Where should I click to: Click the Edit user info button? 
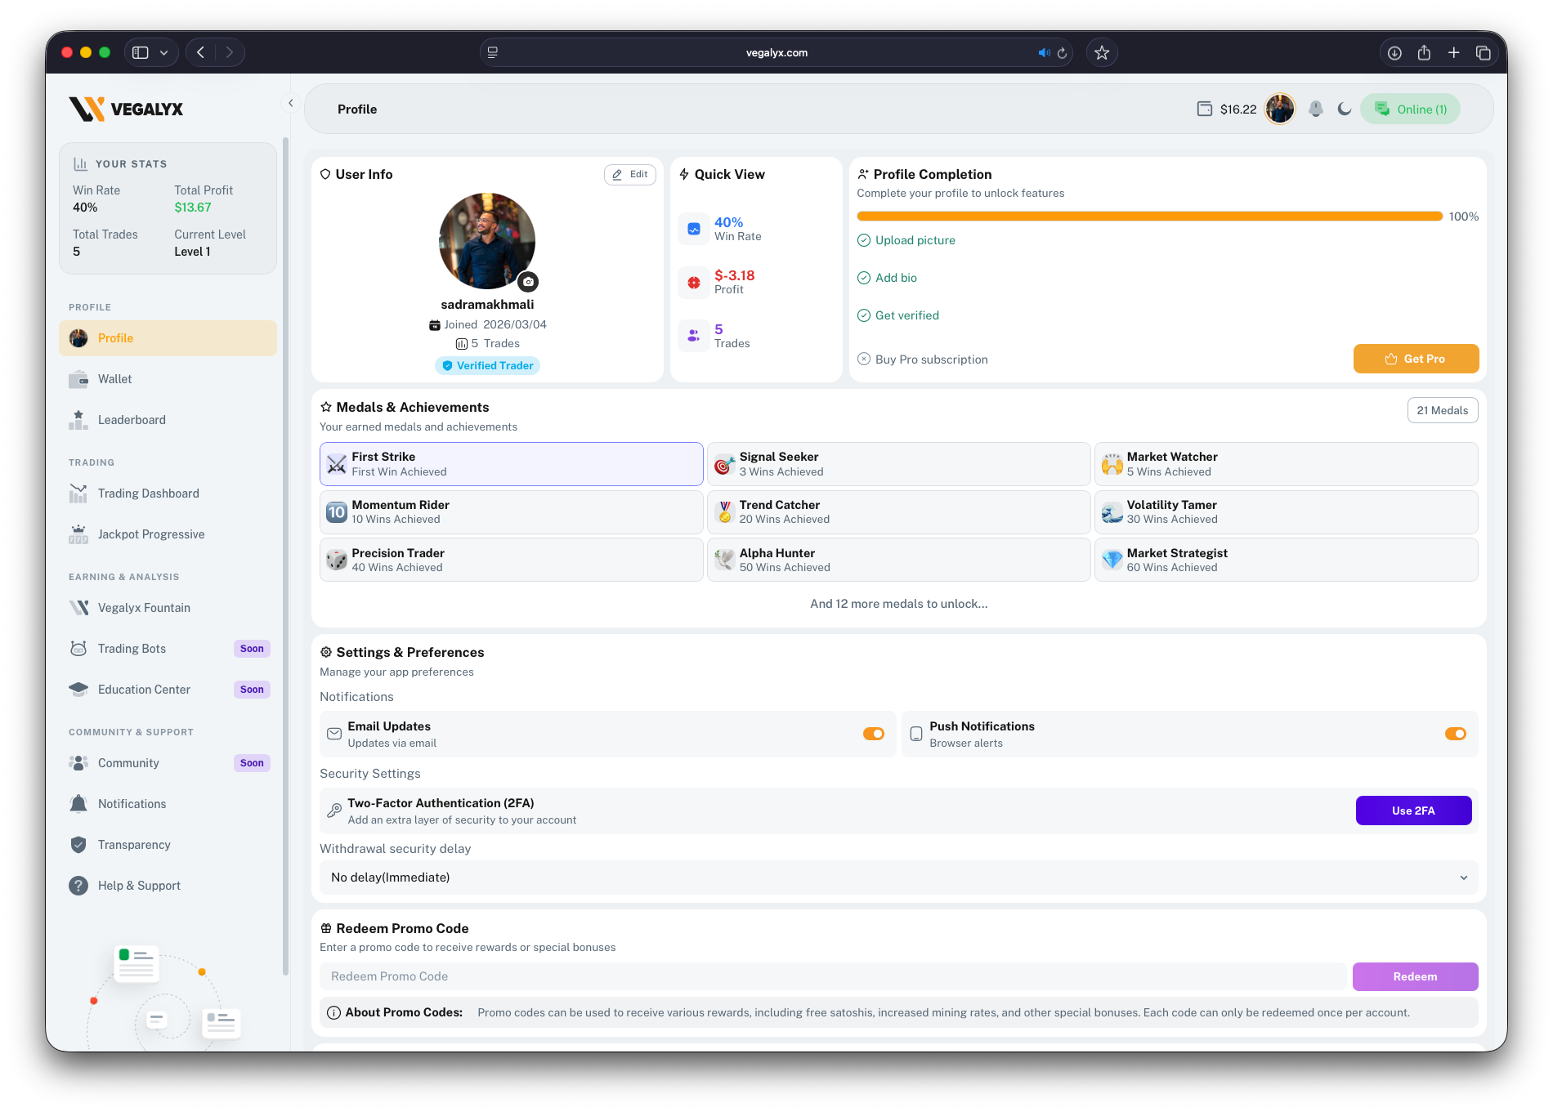(x=629, y=174)
